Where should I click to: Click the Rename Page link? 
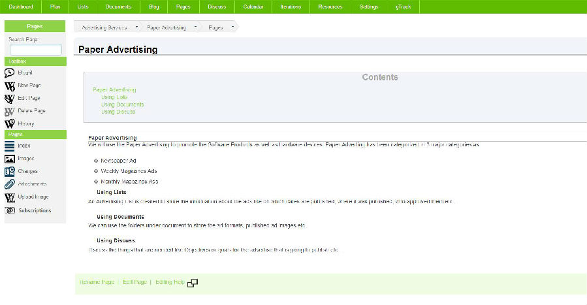point(97,282)
